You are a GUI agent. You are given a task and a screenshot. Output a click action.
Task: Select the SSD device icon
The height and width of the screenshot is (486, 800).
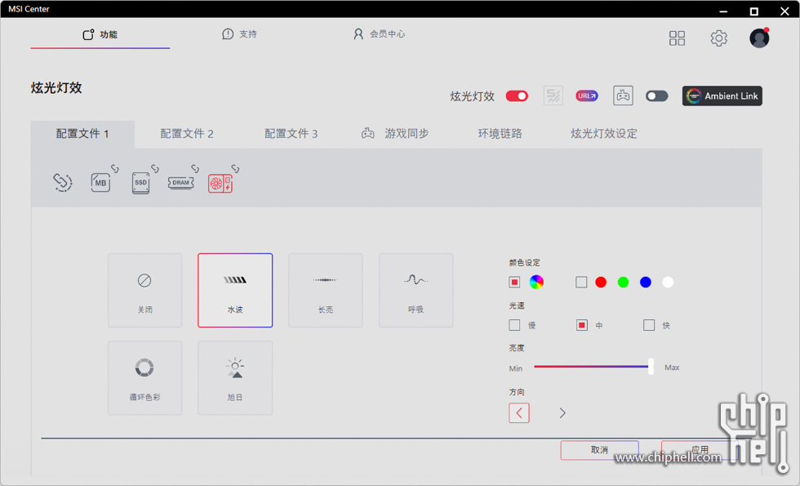click(x=140, y=183)
